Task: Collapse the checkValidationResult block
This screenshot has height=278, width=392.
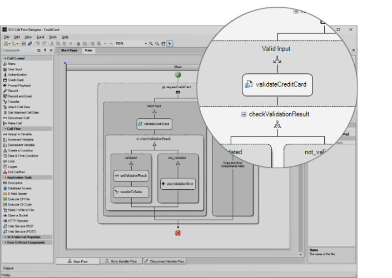Action: point(137,139)
